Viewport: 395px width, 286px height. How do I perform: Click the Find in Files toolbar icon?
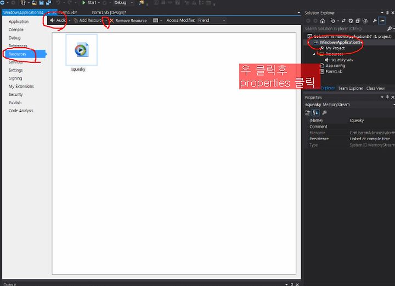pyautogui.click(x=142, y=3)
